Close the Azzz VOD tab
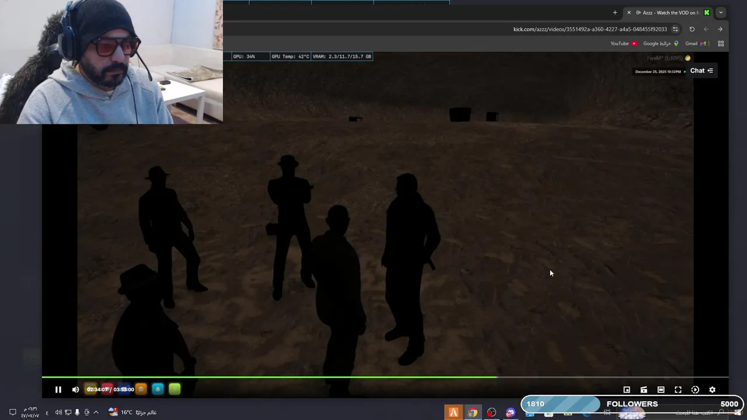The width and height of the screenshot is (747, 420). tap(629, 12)
